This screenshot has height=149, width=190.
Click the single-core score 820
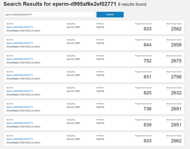coord(148,93)
